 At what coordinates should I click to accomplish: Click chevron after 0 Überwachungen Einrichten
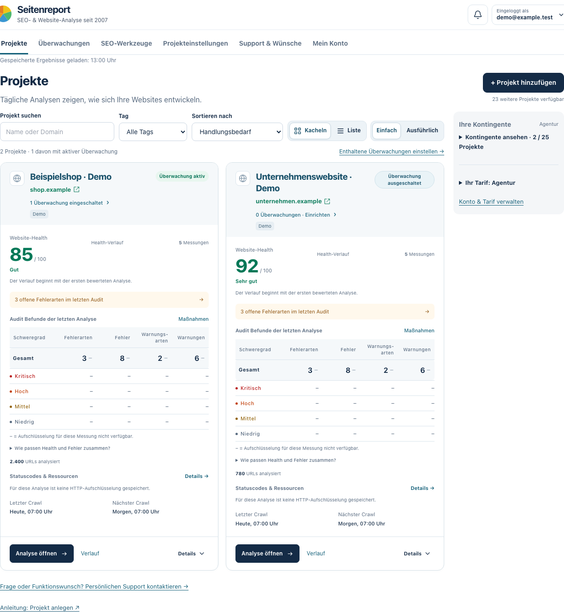click(x=335, y=215)
